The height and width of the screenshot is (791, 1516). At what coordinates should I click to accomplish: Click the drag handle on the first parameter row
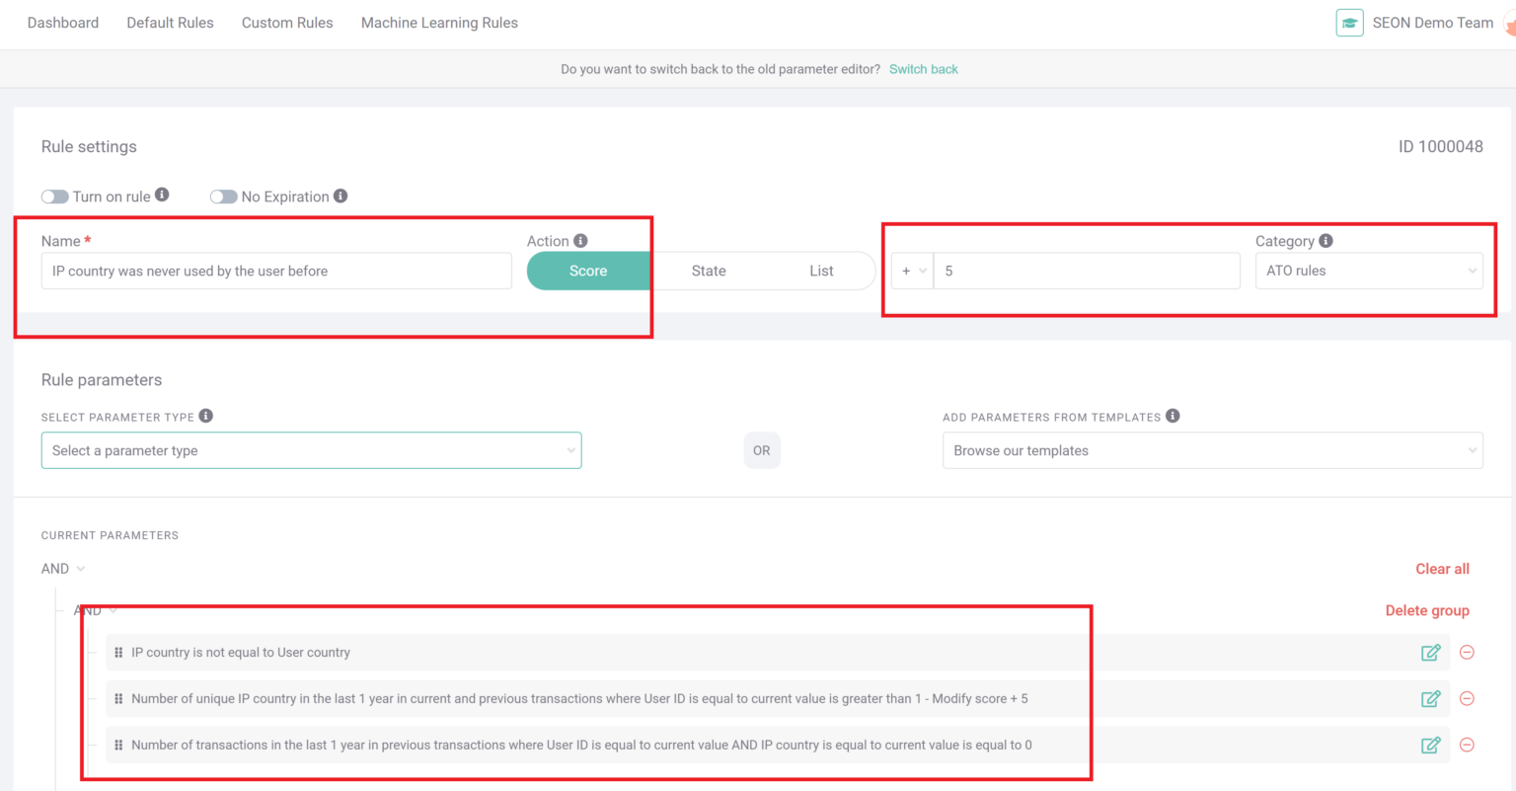(x=117, y=652)
